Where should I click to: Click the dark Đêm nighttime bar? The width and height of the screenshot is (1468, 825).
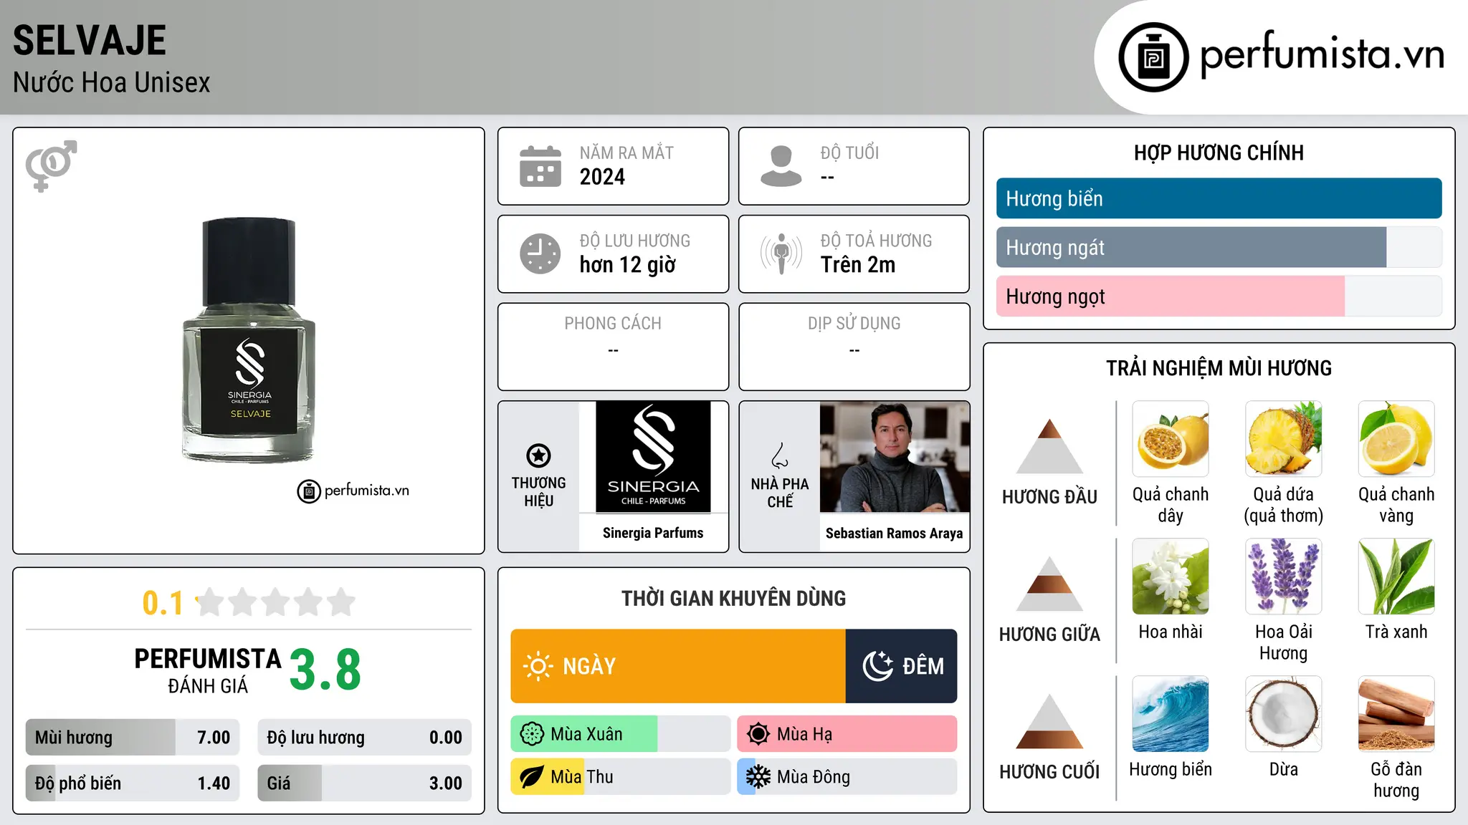pyautogui.click(x=902, y=666)
